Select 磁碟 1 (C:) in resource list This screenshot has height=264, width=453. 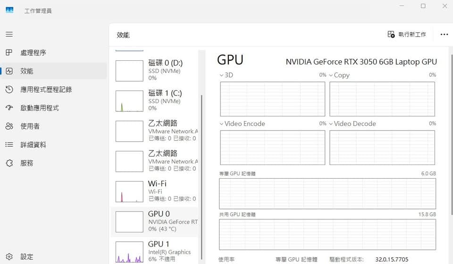coord(155,101)
